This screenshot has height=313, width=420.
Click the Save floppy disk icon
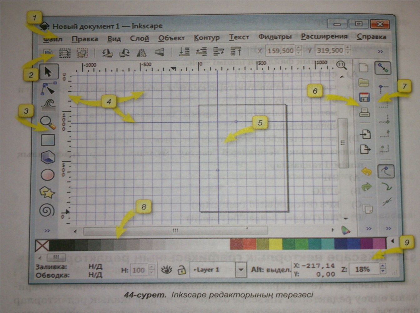coord(364,97)
